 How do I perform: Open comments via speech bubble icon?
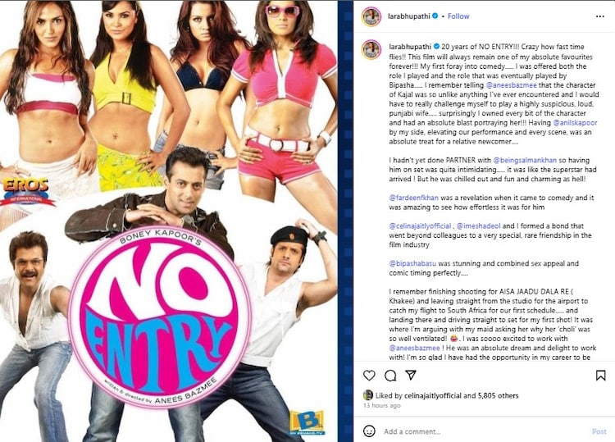[x=390, y=376]
